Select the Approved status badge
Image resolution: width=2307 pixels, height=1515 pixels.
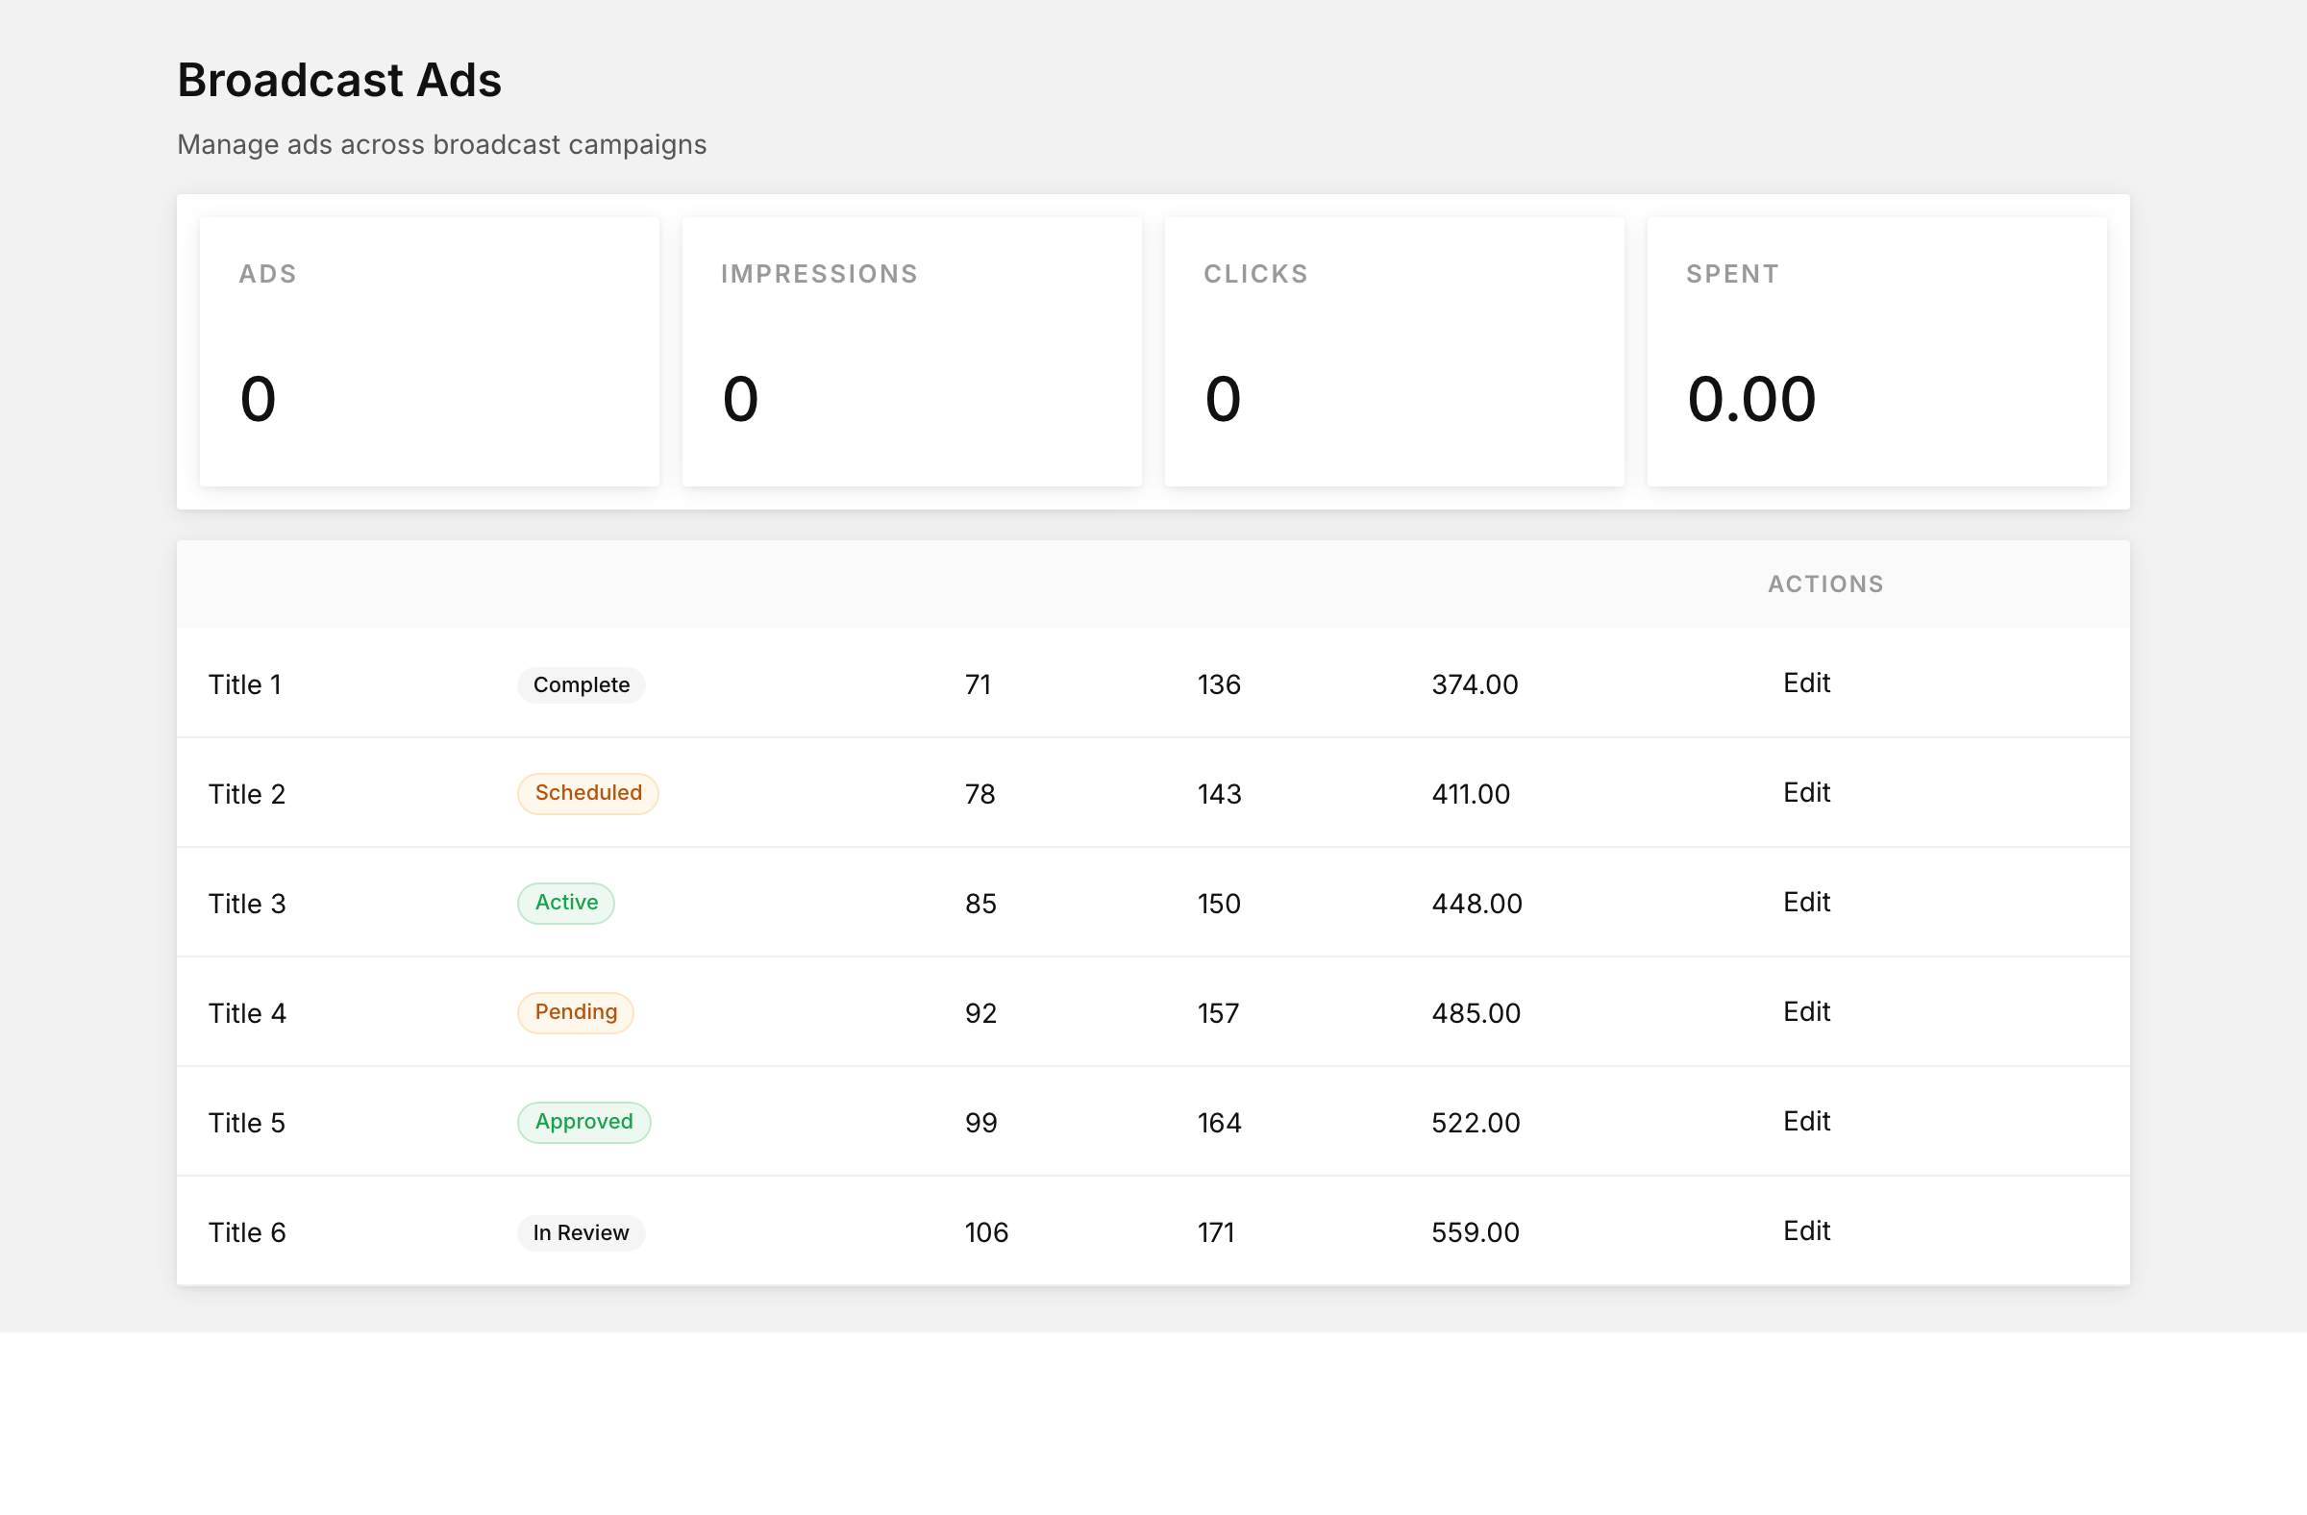tap(583, 1122)
